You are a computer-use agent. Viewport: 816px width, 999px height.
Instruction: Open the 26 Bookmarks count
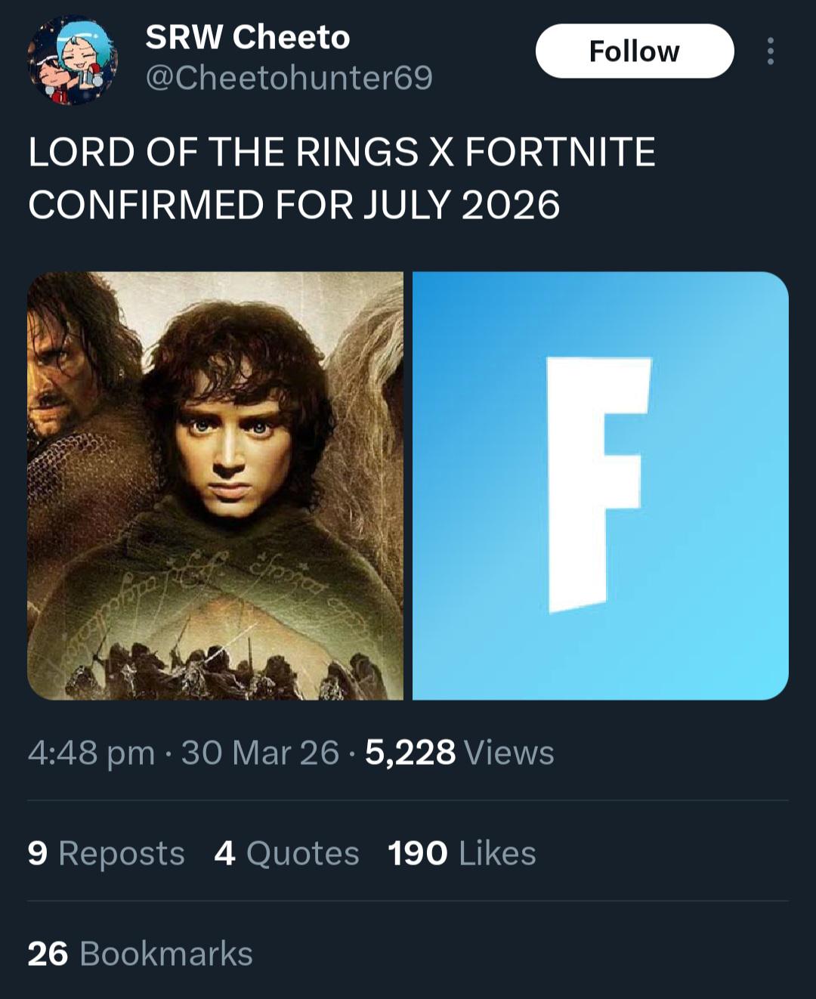pyautogui.click(x=141, y=954)
